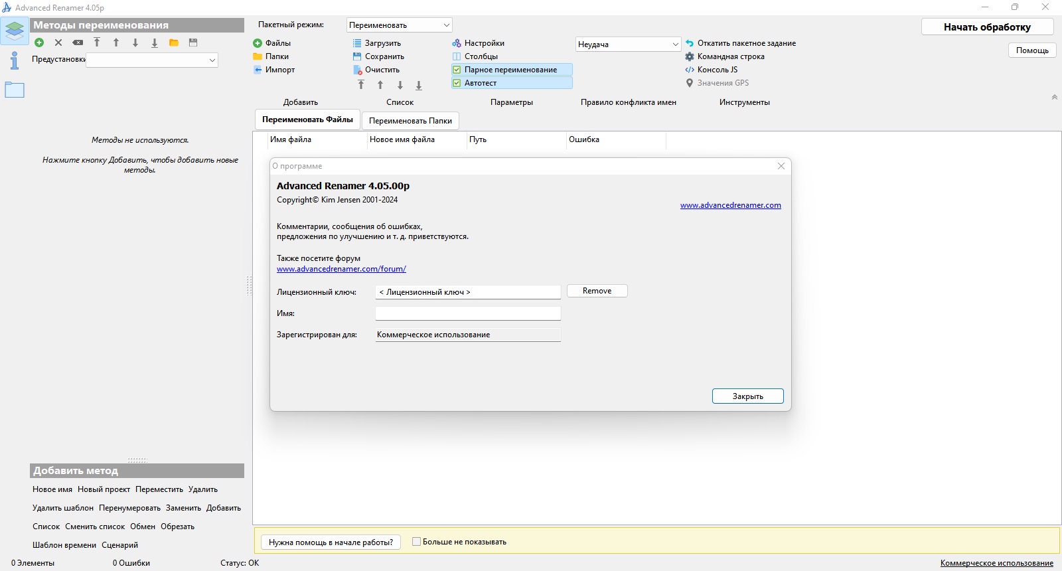This screenshot has width=1062, height=571.
Task: Move method to top in methods toolbar
Action: [97, 42]
